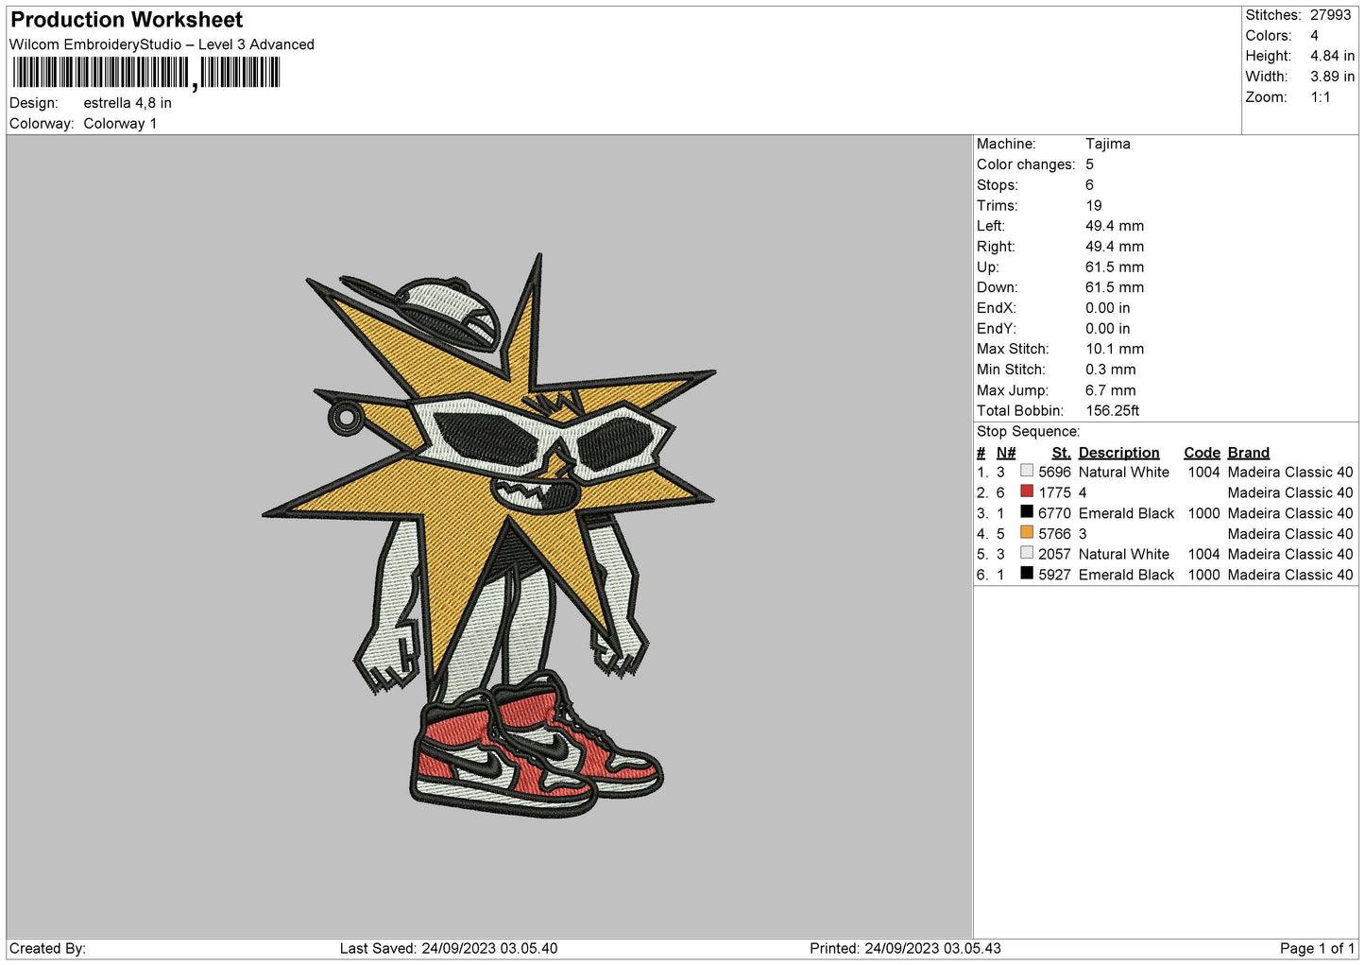Click 'Page 1 of 1' in footer
Image resolution: width=1365 pixels, height=965 pixels.
pos(1317,948)
